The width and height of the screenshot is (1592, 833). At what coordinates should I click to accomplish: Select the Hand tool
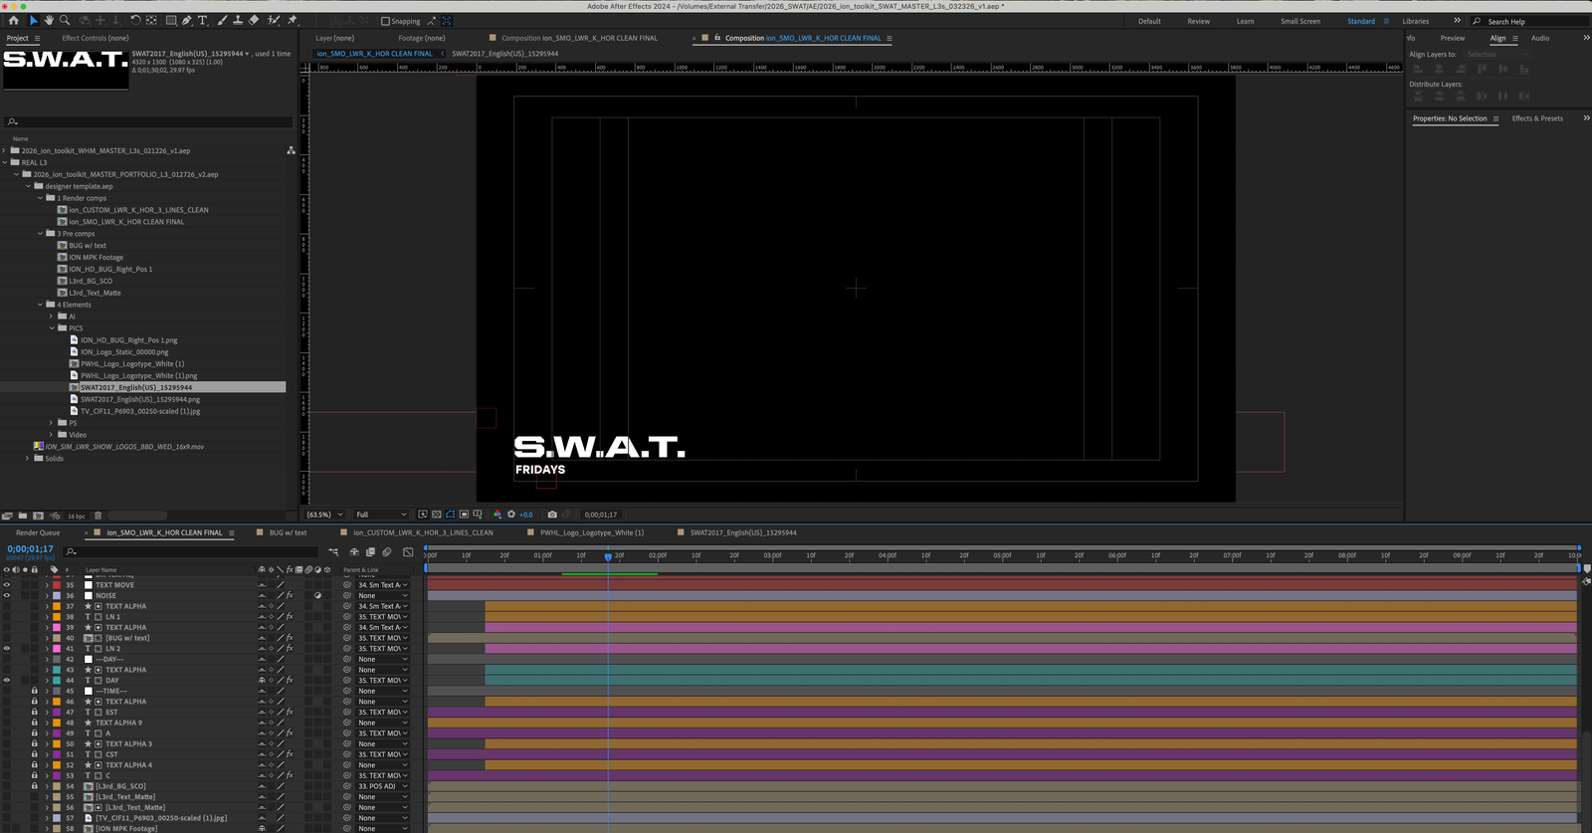[x=49, y=20]
